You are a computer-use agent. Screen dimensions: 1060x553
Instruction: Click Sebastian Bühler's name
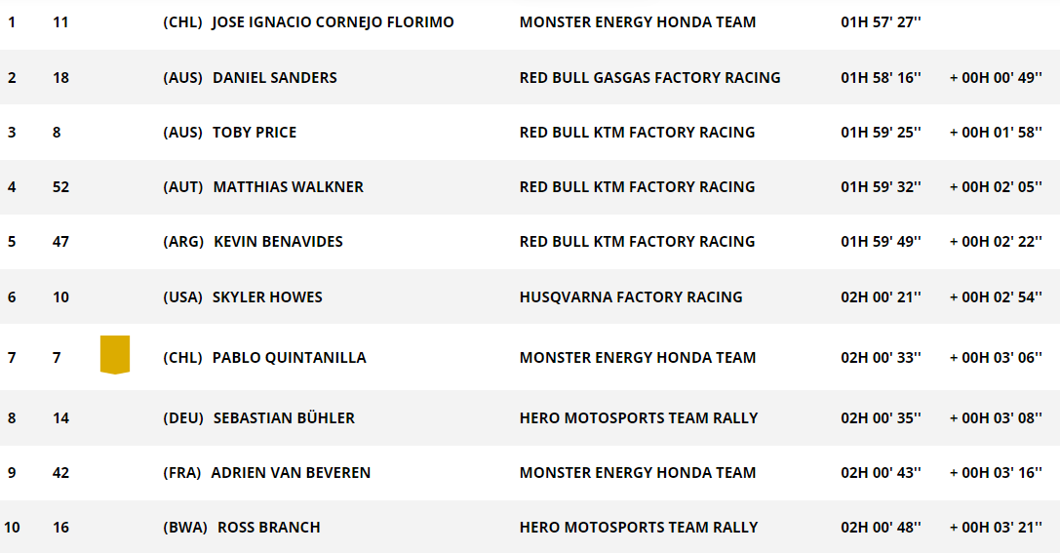284,418
